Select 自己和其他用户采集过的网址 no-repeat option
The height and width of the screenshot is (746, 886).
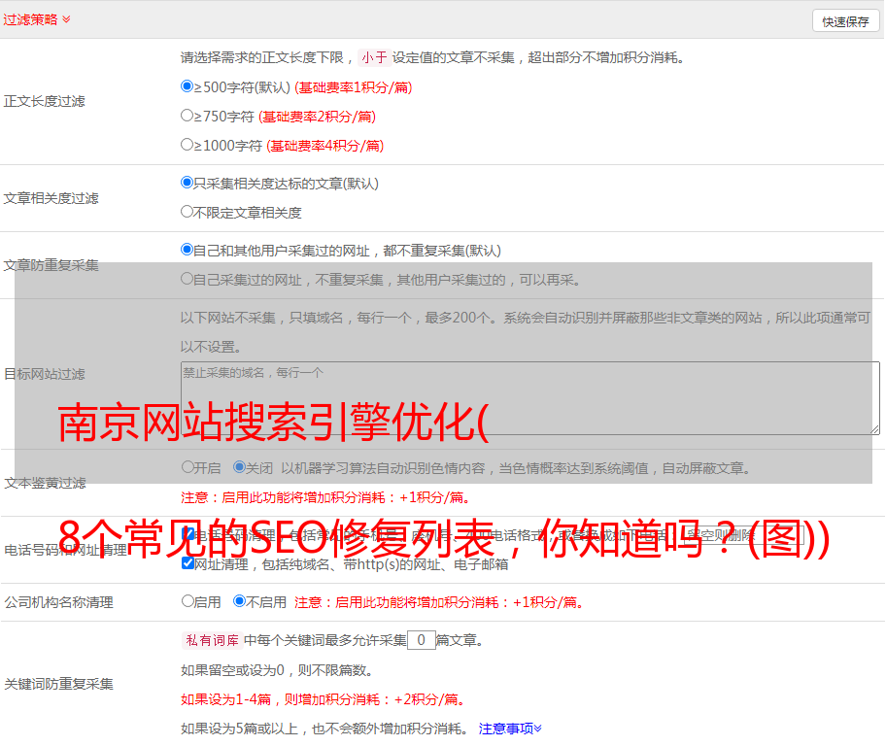coord(187,250)
